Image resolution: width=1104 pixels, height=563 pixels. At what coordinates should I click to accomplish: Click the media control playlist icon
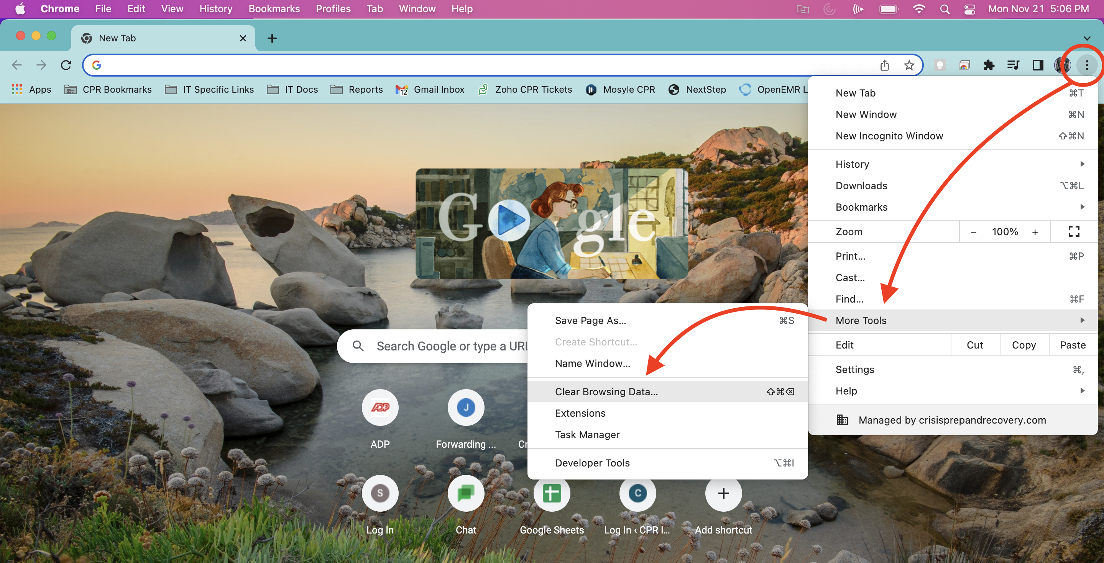[x=1013, y=65]
